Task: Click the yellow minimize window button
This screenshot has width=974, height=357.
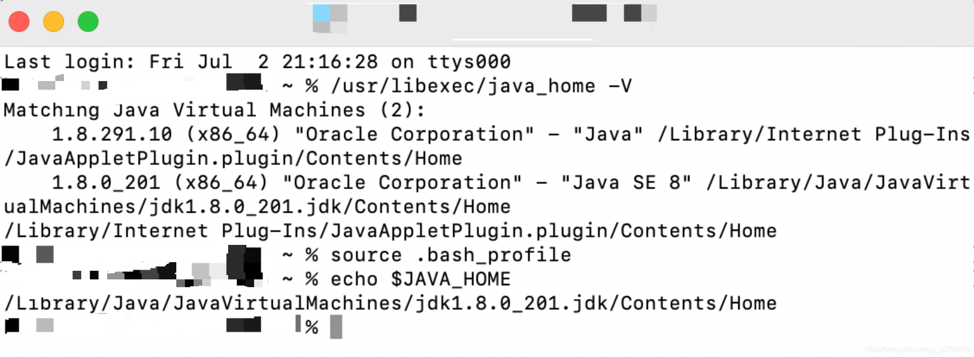Action: (x=54, y=21)
